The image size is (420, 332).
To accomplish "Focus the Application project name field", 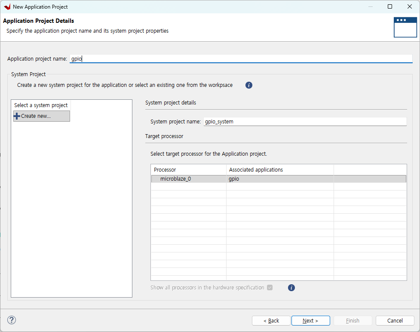I will (241, 59).
